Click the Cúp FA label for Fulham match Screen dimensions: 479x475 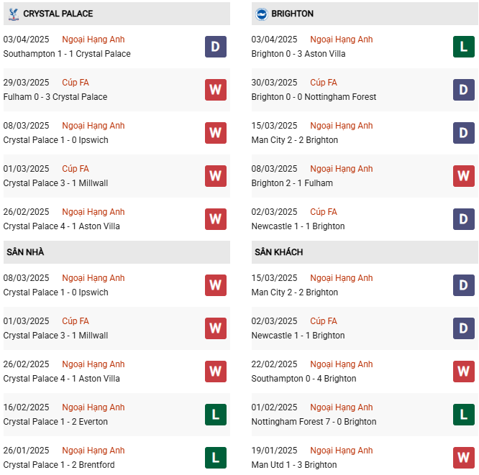point(76,83)
